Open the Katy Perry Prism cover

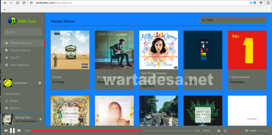tap(114, 111)
